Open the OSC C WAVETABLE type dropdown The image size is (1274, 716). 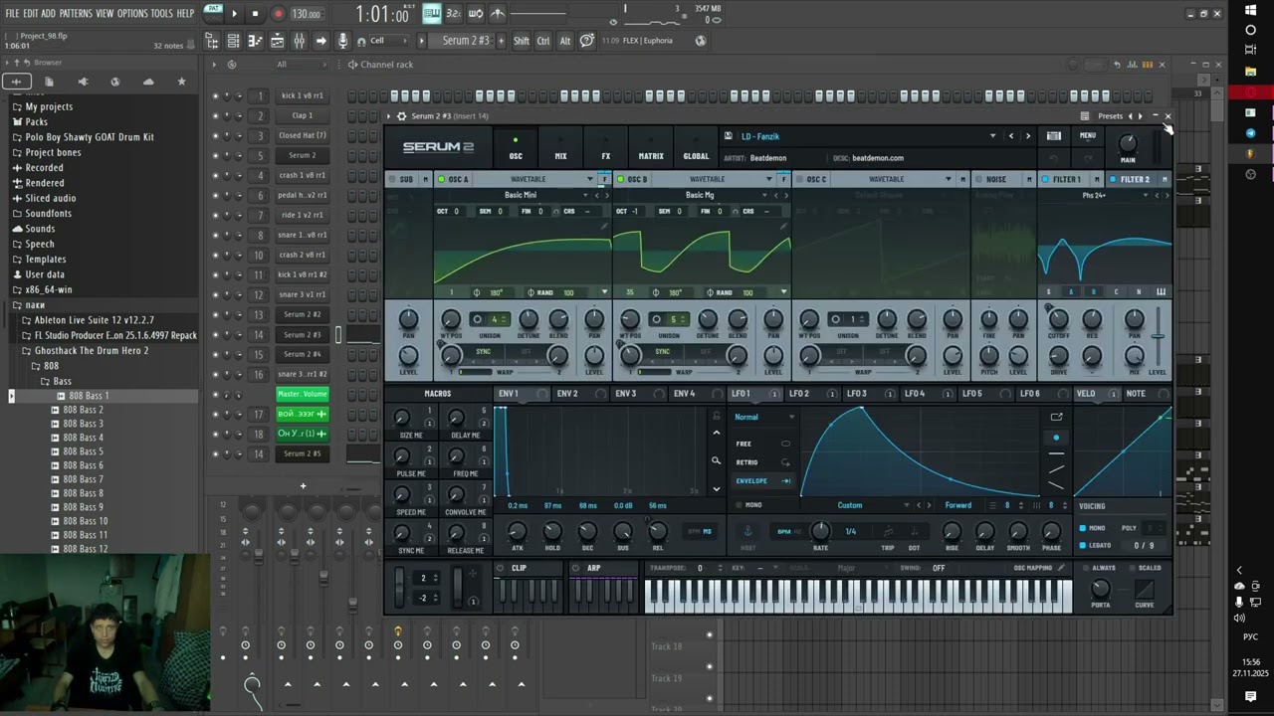coord(949,179)
